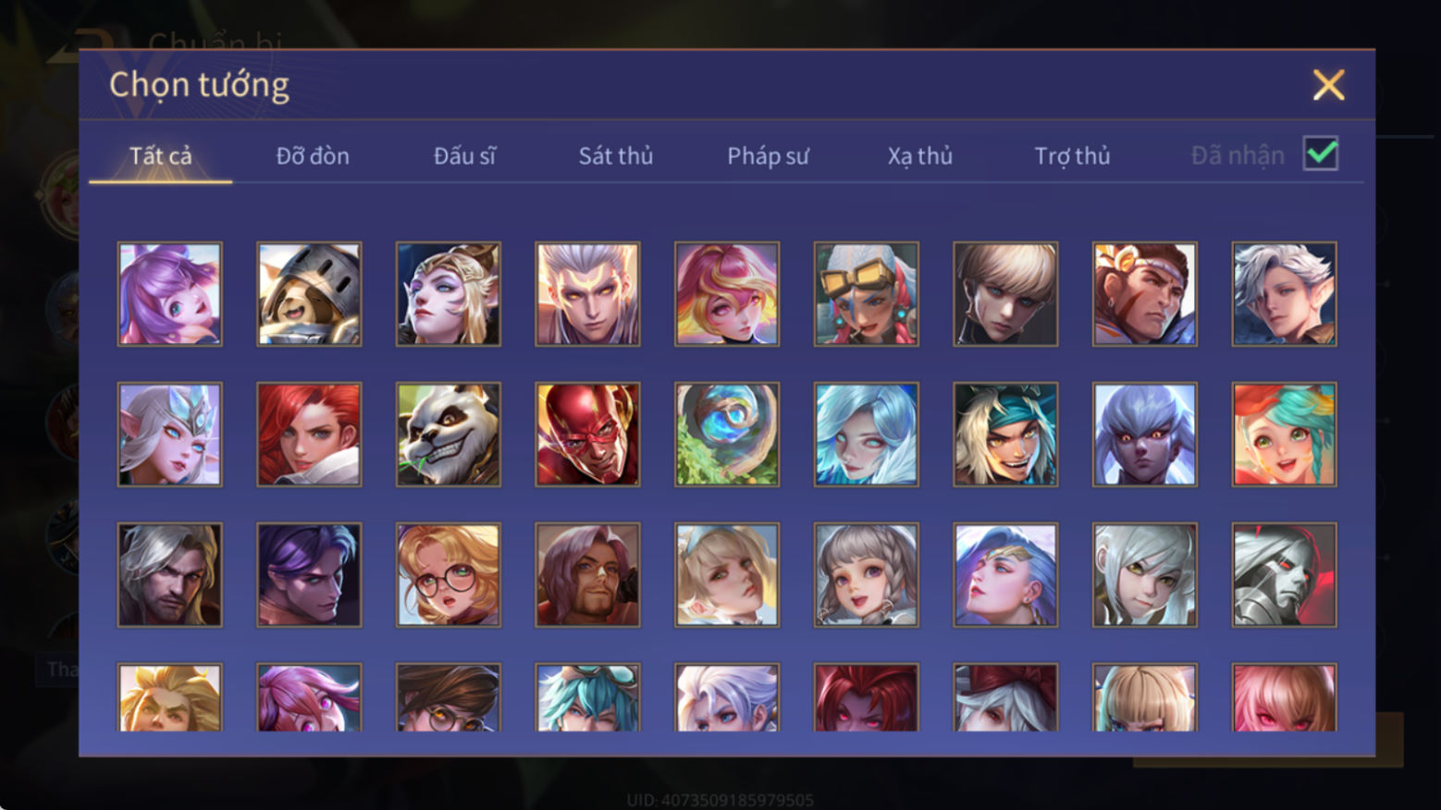Select the panda hero portrait
This screenshot has height=810, width=1441.
coord(449,435)
